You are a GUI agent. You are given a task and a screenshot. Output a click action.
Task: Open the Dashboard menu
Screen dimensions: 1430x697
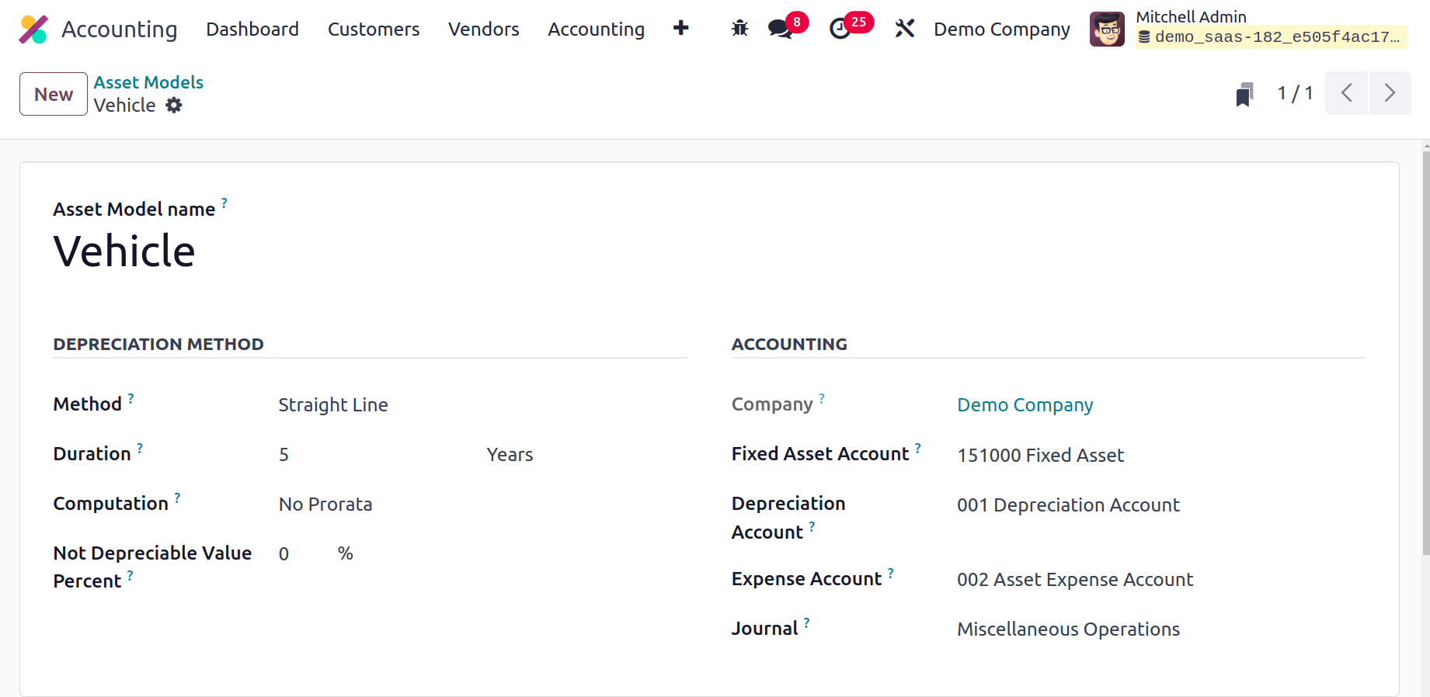point(252,29)
